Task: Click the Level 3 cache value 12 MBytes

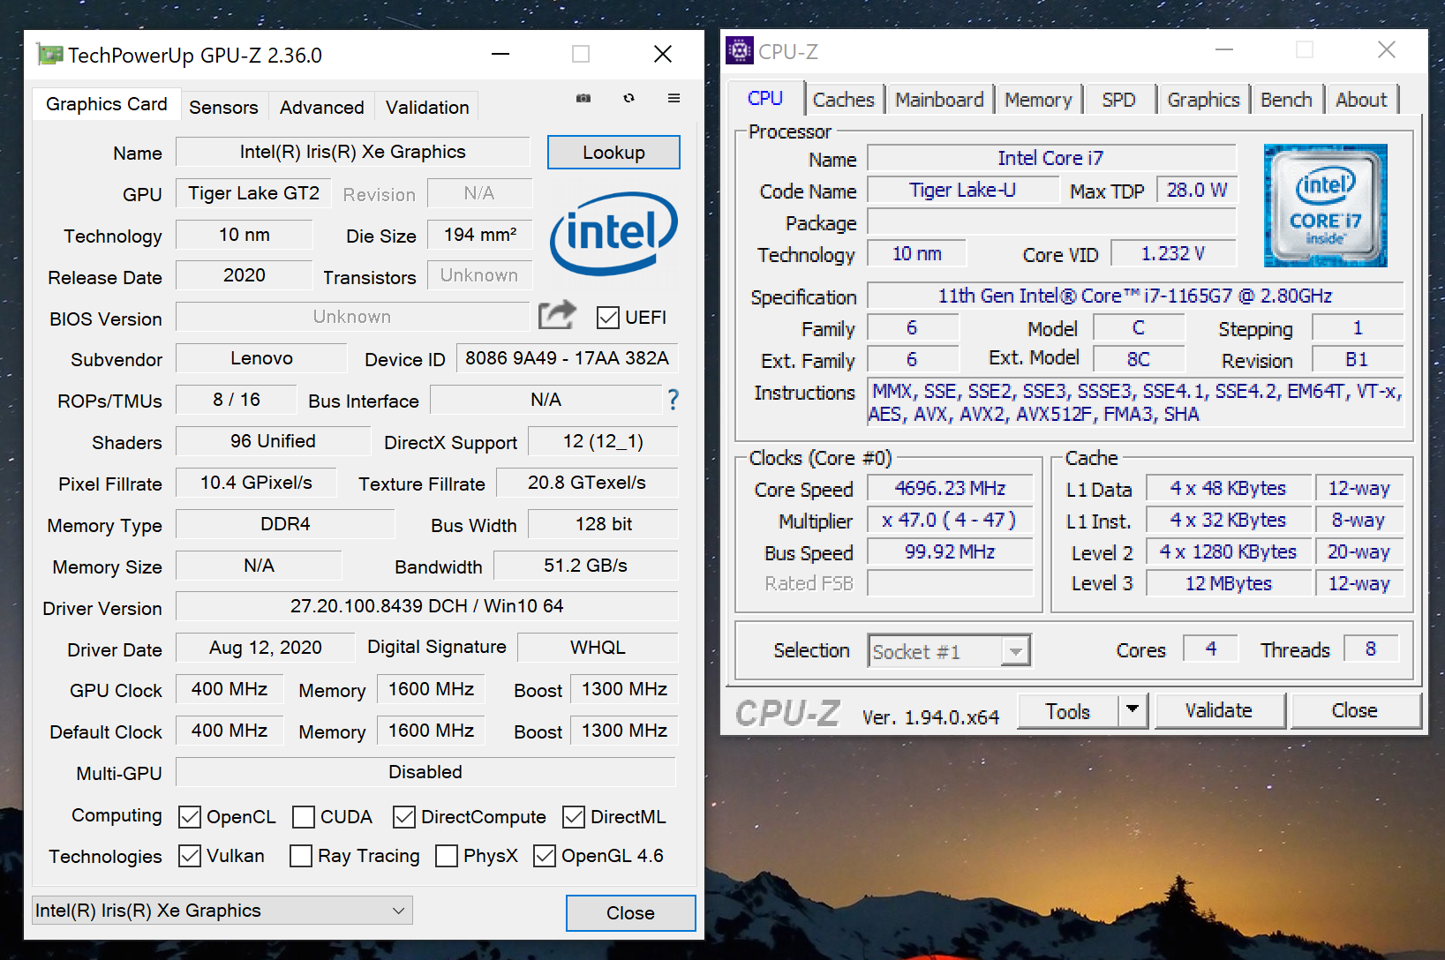Action: [1228, 583]
